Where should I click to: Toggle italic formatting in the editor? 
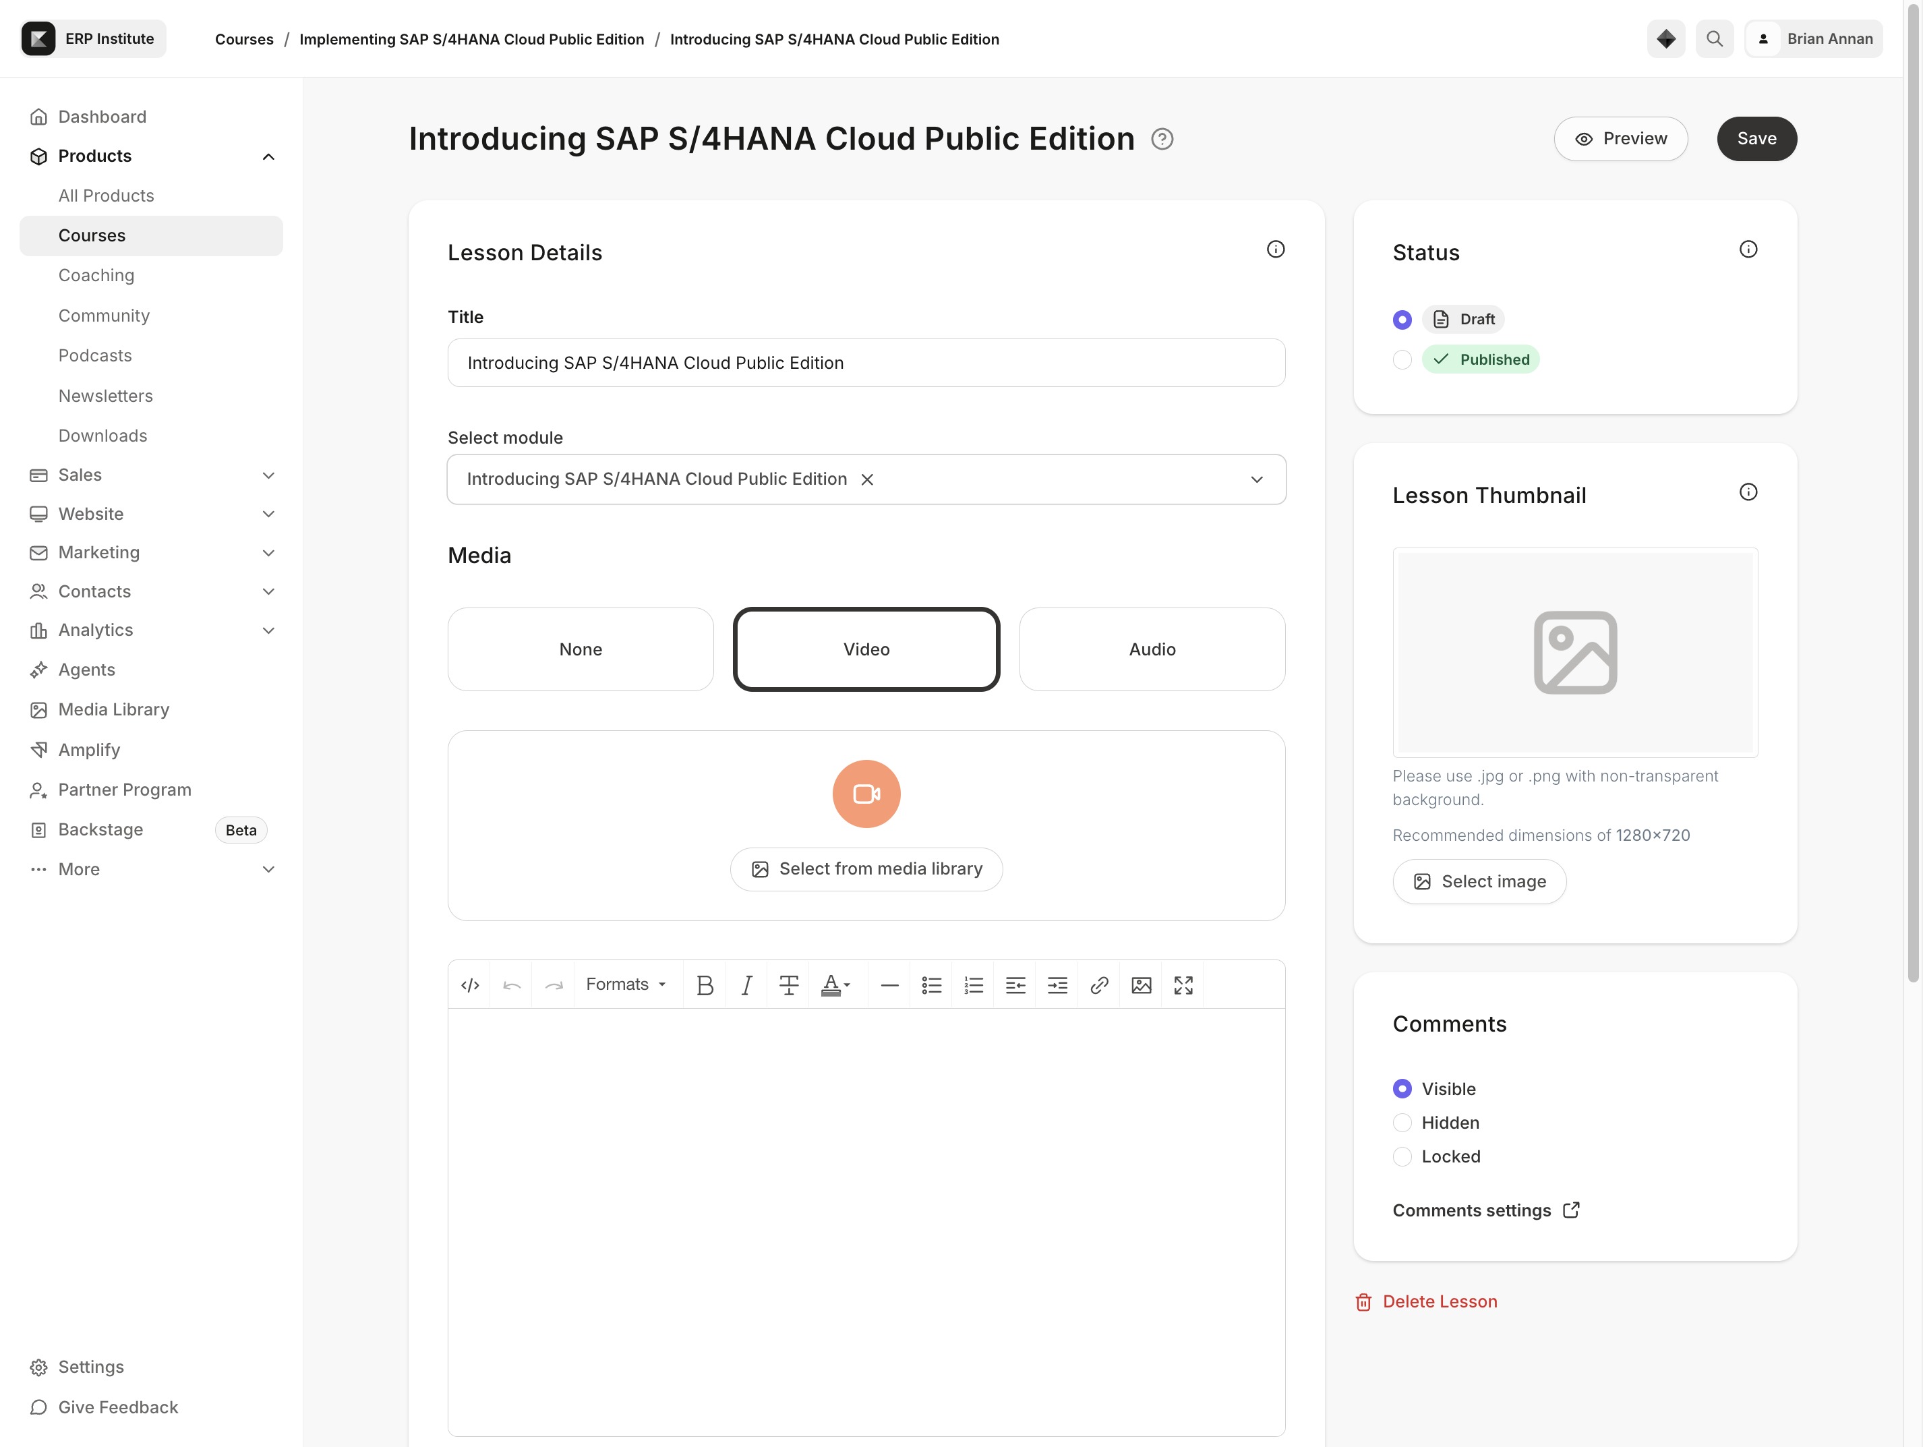click(747, 984)
